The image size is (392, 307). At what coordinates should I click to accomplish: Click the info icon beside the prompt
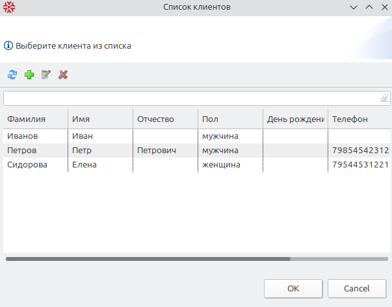pyautogui.click(x=8, y=45)
